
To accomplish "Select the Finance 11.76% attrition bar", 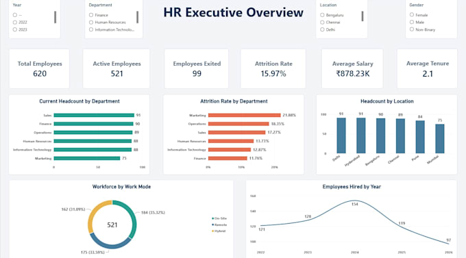I will pyautogui.click(x=228, y=158).
